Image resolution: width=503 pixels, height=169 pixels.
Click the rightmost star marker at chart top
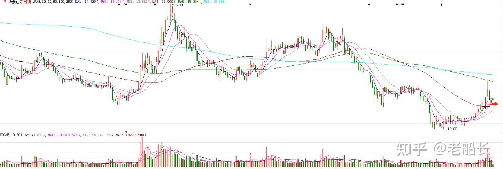[x=441, y=5]
